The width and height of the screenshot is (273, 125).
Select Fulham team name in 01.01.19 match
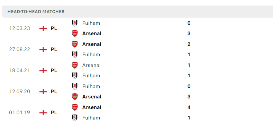click(91, 118)
